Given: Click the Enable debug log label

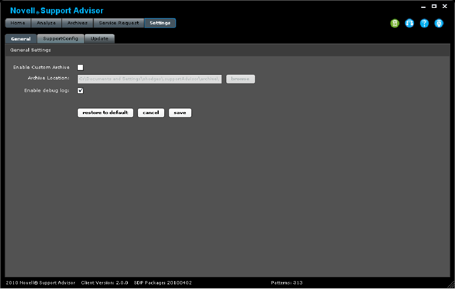Looking at the screenshot, I should tap(47, 90).
